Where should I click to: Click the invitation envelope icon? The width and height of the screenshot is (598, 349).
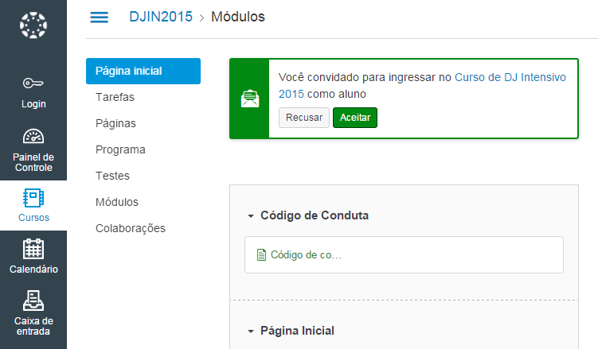click(250, 99)
